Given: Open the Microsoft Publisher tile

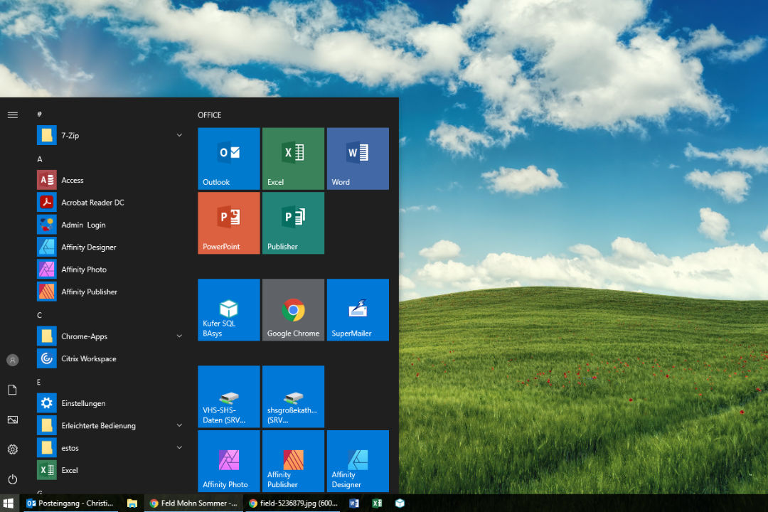Looking at the screenshot, I should [x=294, y=223].
